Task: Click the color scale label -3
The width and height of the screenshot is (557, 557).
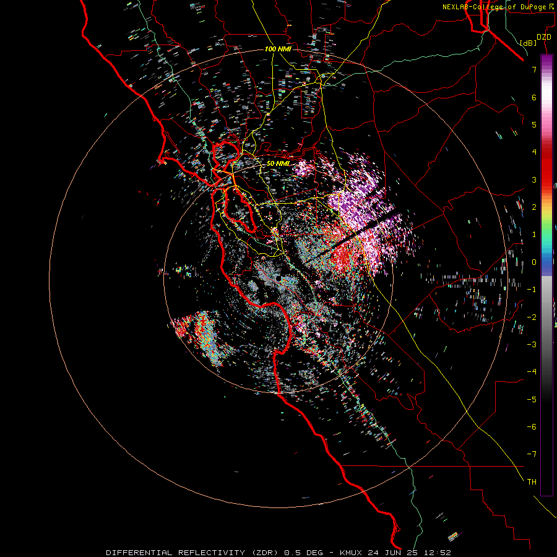Action: pos(532,345)
